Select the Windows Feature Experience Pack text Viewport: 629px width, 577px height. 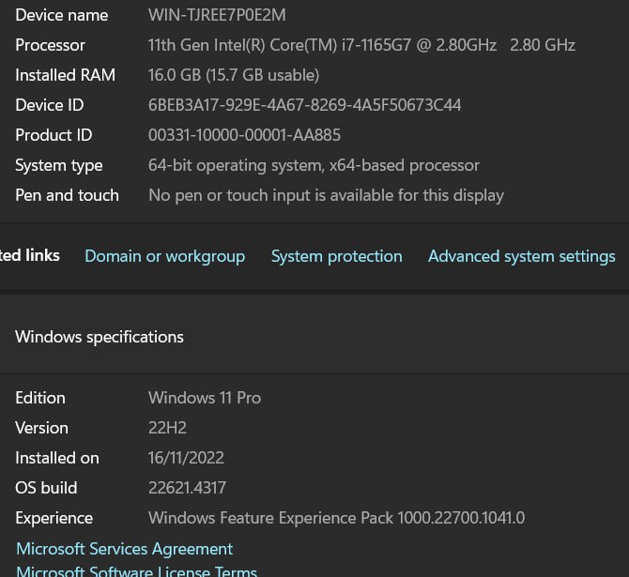click(336, 518)
